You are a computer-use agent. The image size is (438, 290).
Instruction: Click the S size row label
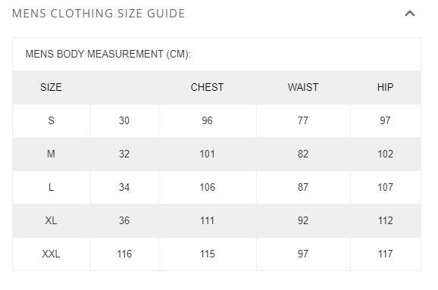click(x=51, y=120)
